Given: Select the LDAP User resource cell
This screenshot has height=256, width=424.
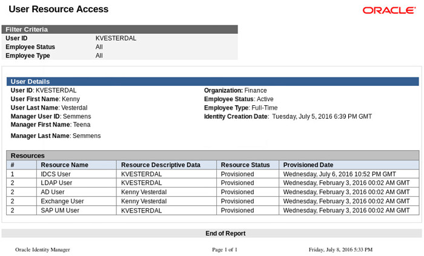Looking at the screenshot, I should 56,183.
